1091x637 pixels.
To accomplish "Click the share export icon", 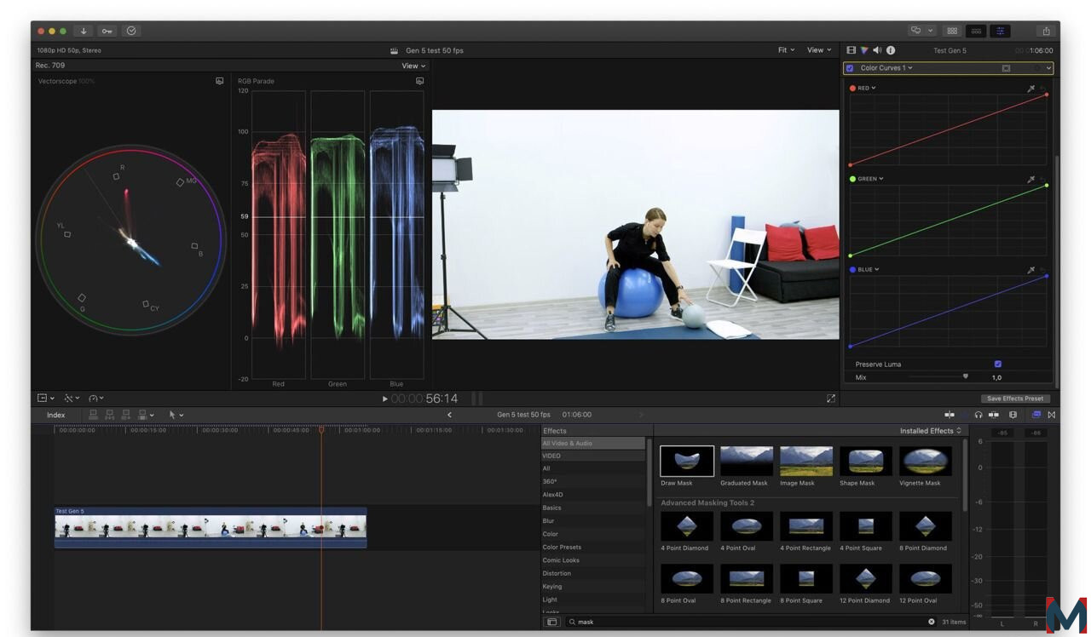I will point(1046,31).
